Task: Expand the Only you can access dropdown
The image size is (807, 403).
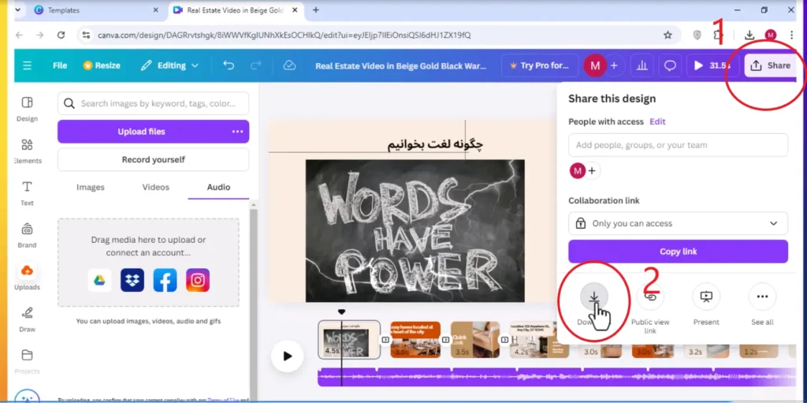Action: click(678, 224)
